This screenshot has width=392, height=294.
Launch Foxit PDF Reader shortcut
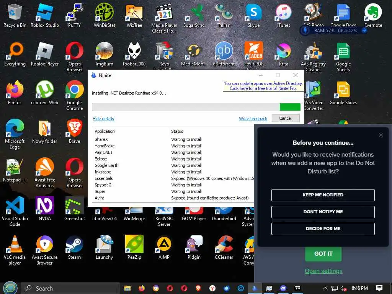pyautogui.click(x=254, y=56)
